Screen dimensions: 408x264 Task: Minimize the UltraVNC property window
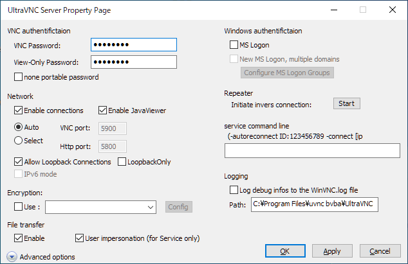[x=334, y=10]
